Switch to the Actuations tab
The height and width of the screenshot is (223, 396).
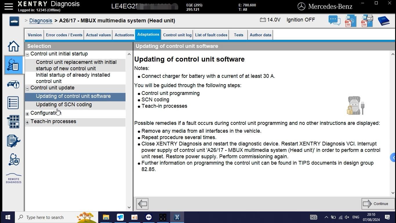[x=124, y=35]
